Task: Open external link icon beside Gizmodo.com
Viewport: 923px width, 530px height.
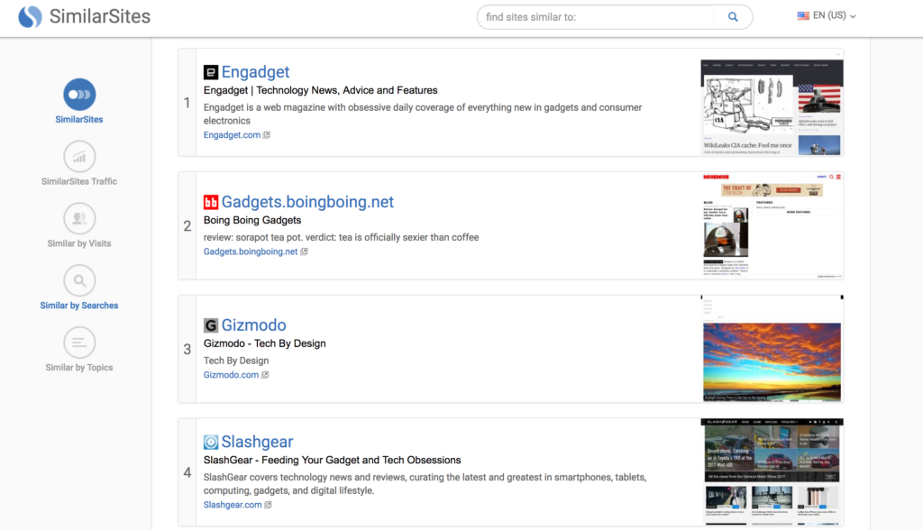Action: 265,375
